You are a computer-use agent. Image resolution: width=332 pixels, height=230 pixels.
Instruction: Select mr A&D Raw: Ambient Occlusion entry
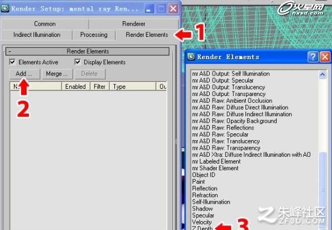[232, 100]
